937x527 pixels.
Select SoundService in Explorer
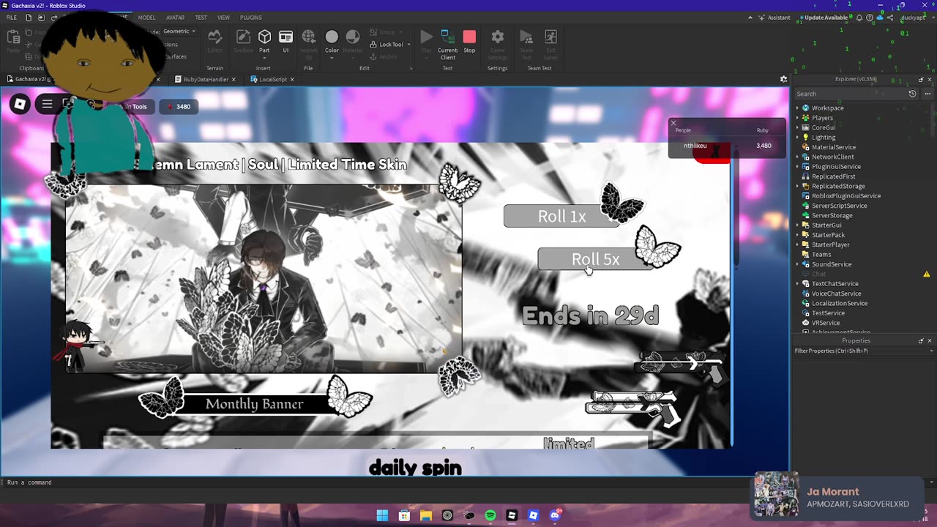coord(831,264)
